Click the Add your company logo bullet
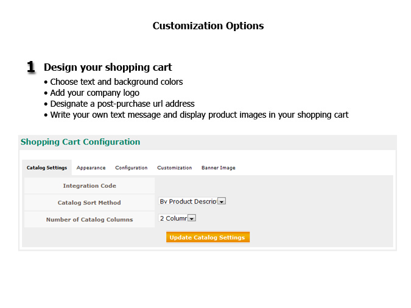Viewport: 411px width, 308px height. tap(94, 93)
